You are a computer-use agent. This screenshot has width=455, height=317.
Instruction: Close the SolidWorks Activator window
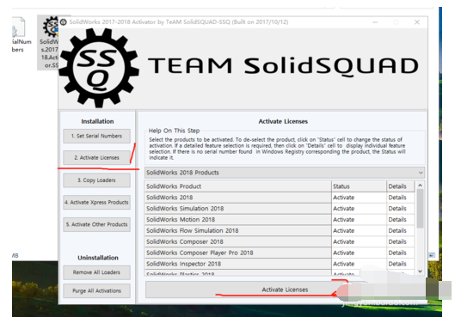[x=417, y=22]
